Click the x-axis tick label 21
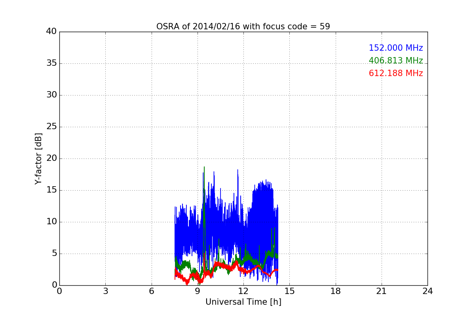Screen dimensions: 475x317 [x=382, y=291]
